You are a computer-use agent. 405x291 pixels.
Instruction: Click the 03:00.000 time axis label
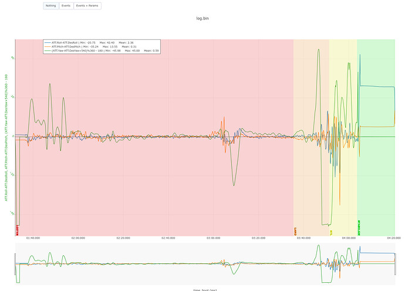pyautogui.click(x=213, y=238)
